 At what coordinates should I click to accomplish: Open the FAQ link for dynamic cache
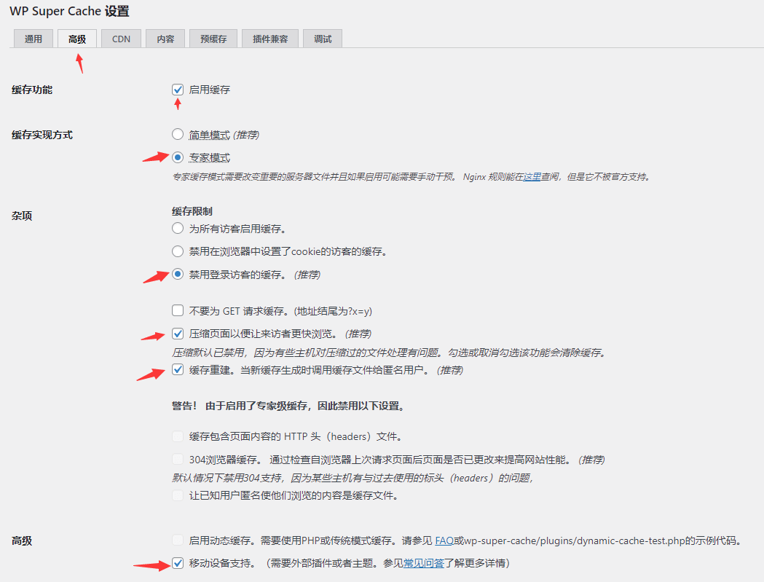[x=444, y=540]
